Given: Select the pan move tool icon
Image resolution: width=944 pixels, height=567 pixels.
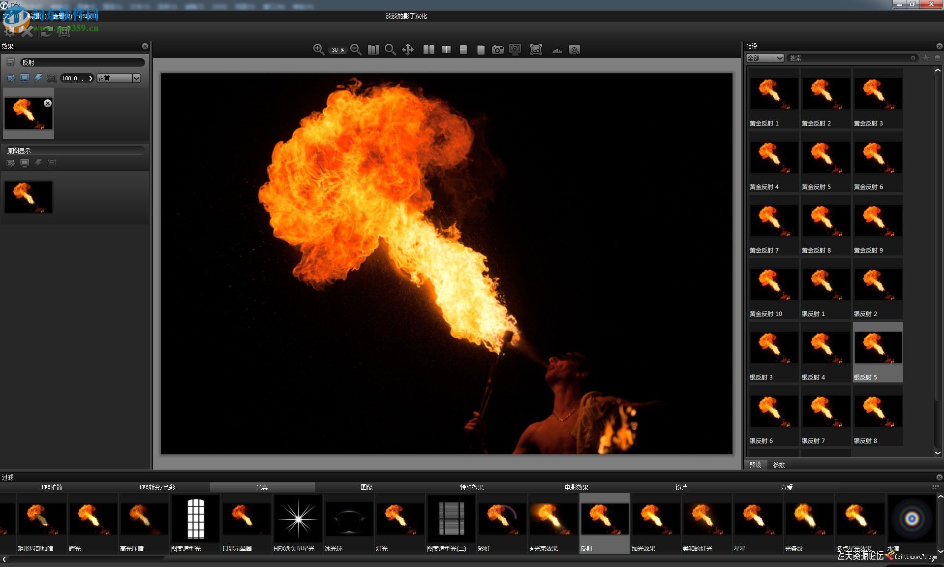Looking at the screenshot, I should [408, 50].
